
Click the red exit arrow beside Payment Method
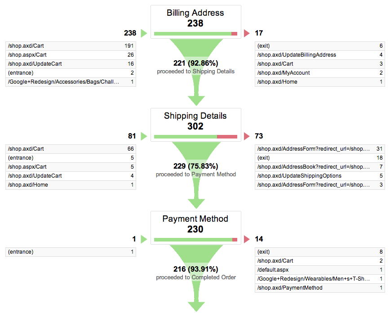246,239
